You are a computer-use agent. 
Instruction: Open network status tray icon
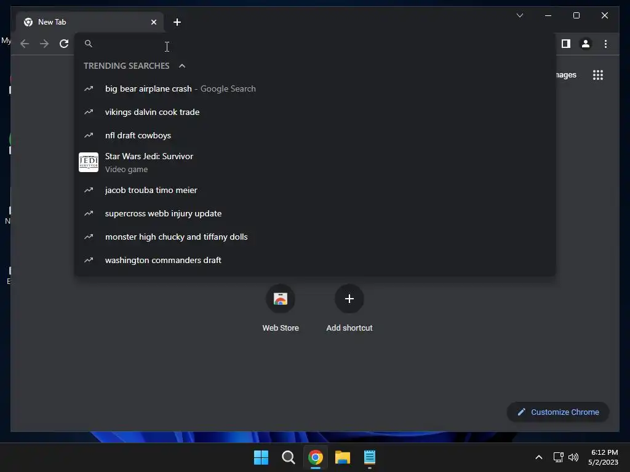click(558, 457)
